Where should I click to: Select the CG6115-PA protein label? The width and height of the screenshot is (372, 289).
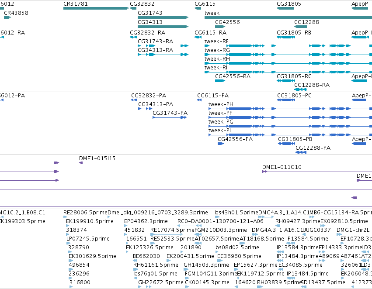click(213, 96)
